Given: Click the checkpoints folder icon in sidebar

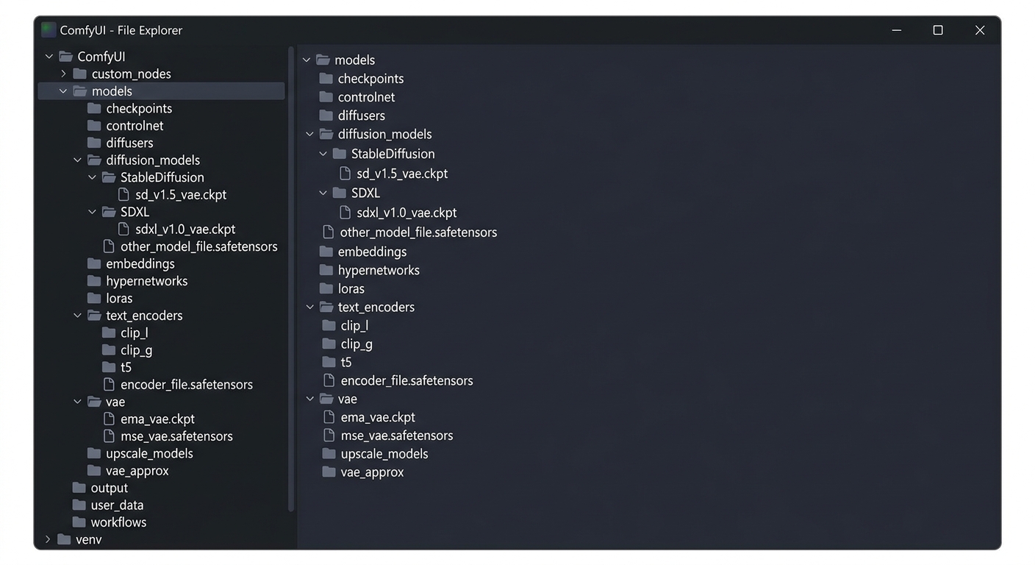Looking at the screenshot, I should [94, 108].
